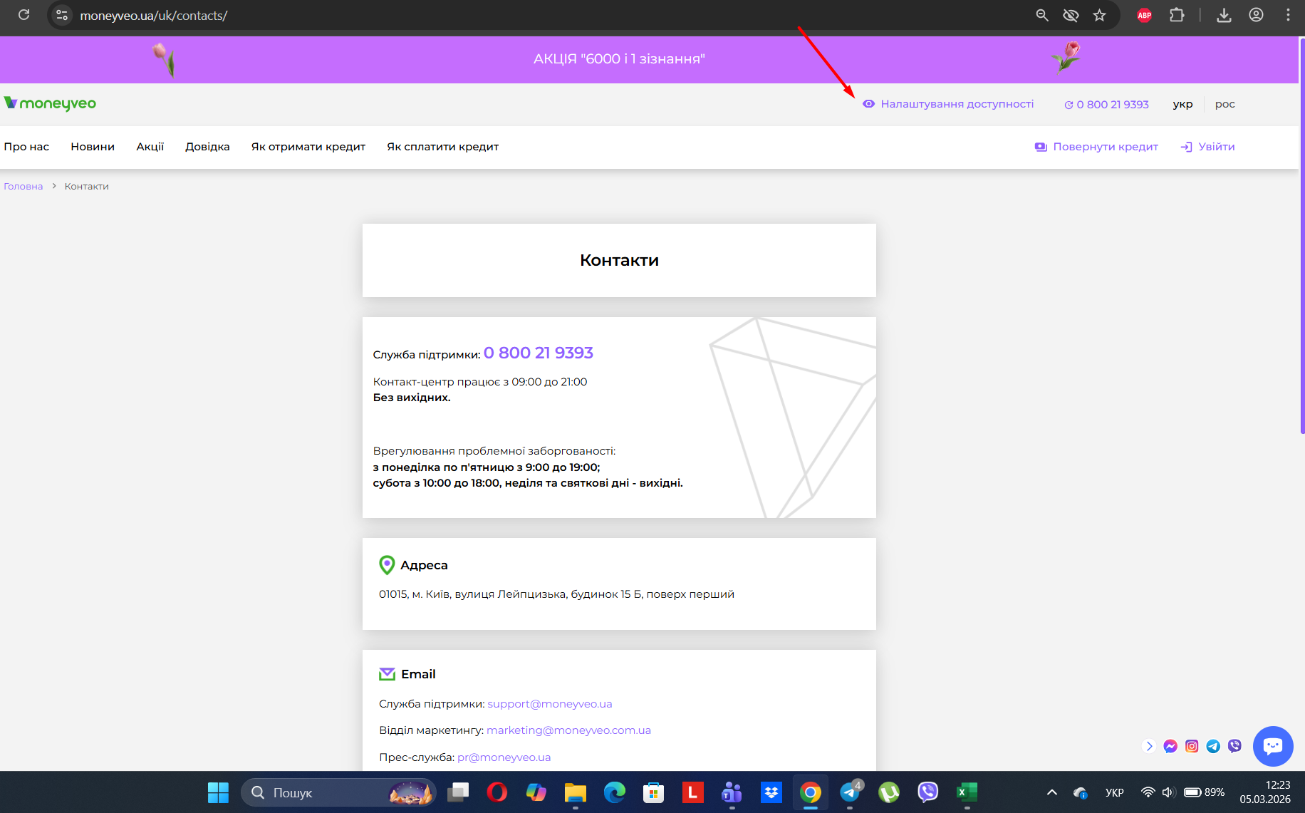Toggle the УКР keyboard language indicator
1305x813 pixels.
point(1115,792)
